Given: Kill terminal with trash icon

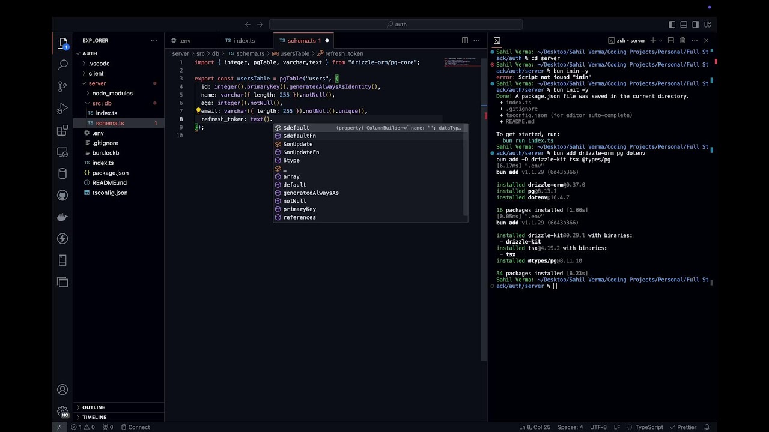Looking at the screenshot, I should click(x=682, y=41).
